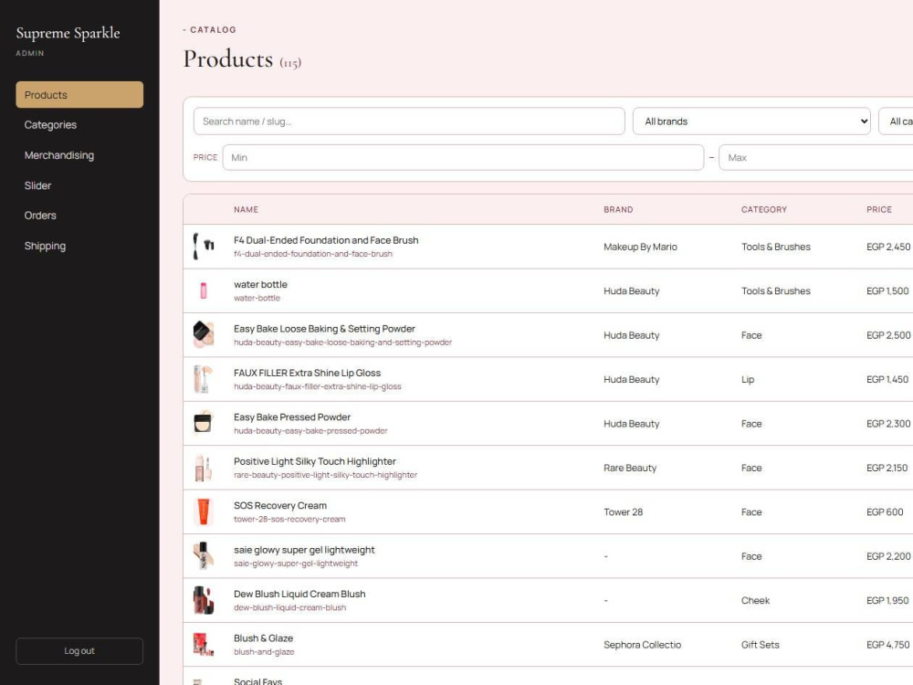
Task: Open the Dew Blush Liquid Cream Blush thumbnail
Action: [204, 601]
